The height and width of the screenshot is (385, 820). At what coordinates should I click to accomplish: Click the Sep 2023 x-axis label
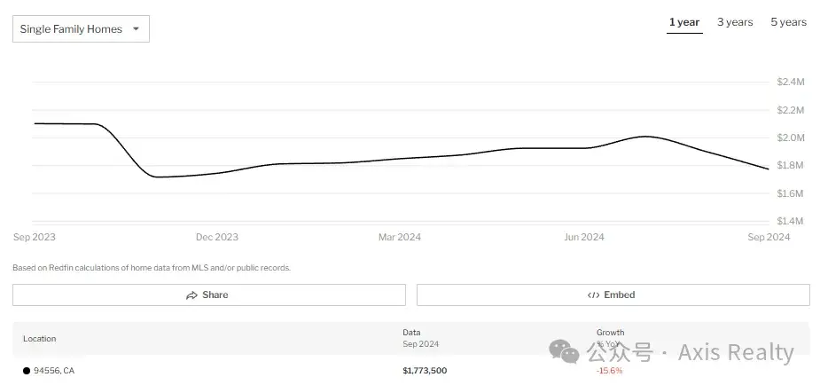pos(35,237)
